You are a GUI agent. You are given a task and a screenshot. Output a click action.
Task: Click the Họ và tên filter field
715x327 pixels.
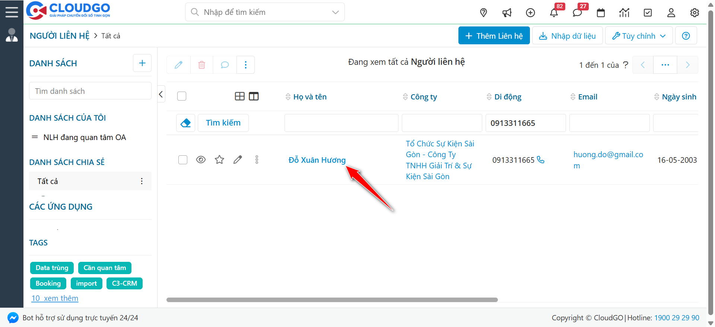point(341,123)
